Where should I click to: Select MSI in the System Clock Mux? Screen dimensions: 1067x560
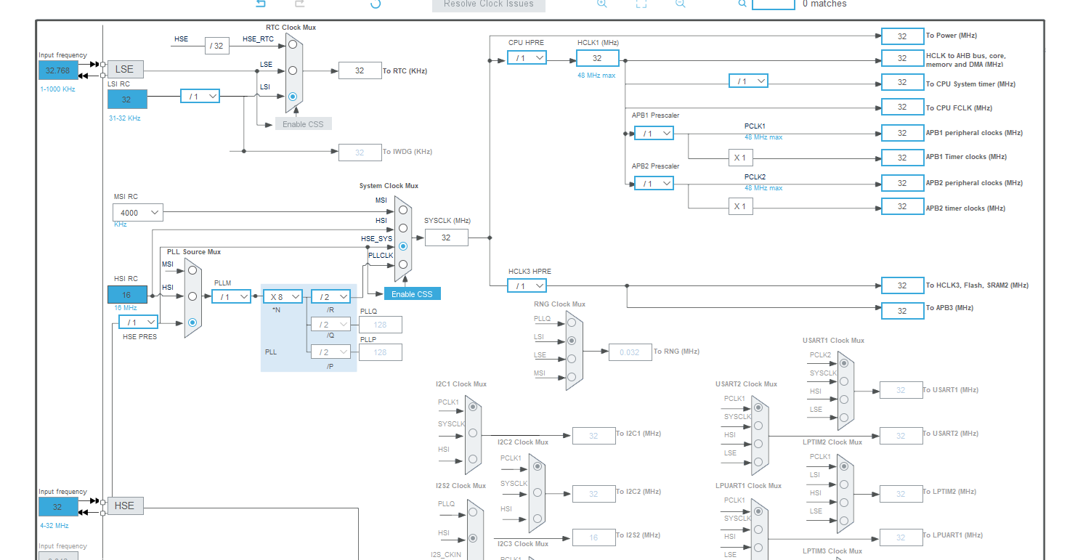coord(403,210)
